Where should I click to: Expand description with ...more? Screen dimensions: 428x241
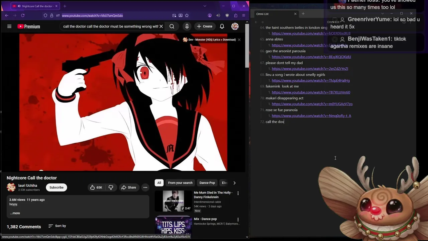[15, 213]
